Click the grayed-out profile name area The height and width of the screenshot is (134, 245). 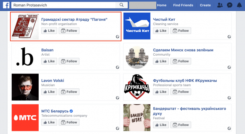pyautogui.click(x=143, y=5)
